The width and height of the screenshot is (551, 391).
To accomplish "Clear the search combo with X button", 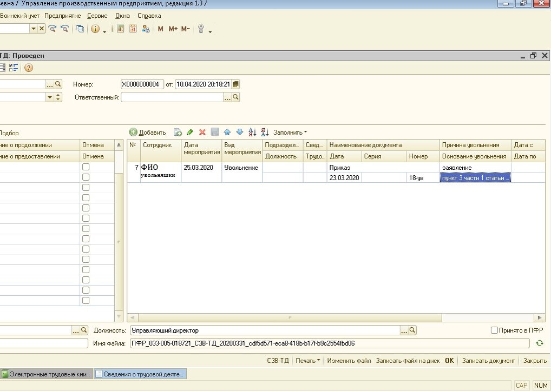I will pos(42,29).
